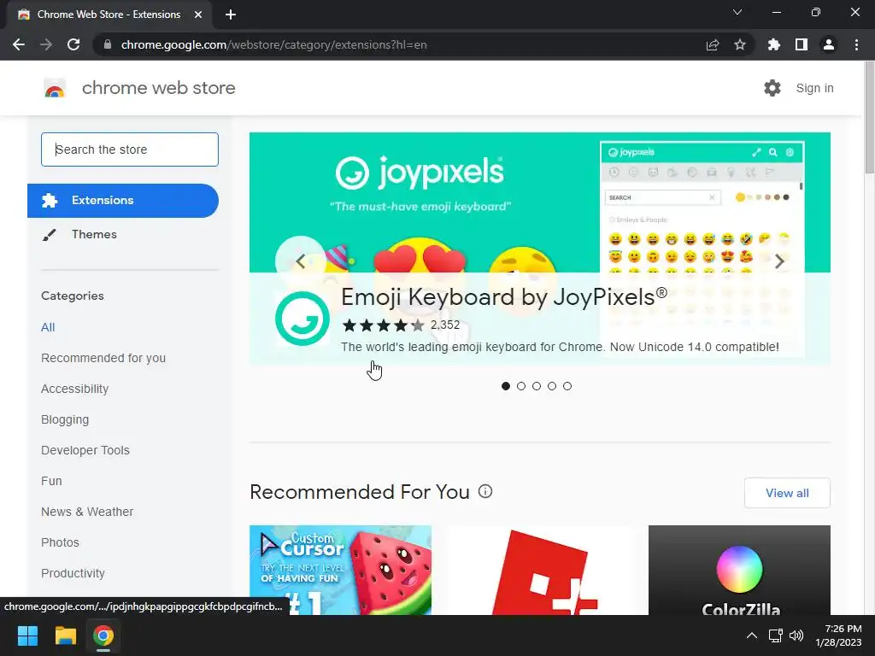
Task: Sign in to the web store
Action: pyautogui.click(x=814, y=88)
